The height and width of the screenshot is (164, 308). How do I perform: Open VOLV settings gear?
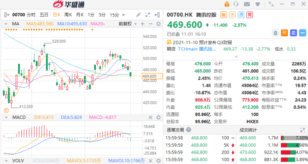[x=159, y=161]
